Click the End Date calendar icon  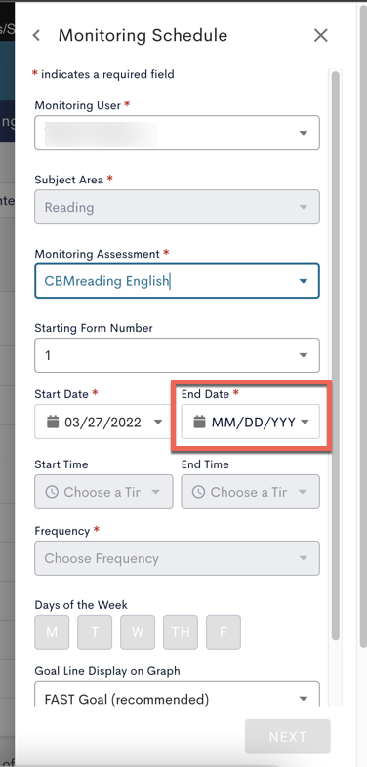pyautogui.click(x=199, y=422)
